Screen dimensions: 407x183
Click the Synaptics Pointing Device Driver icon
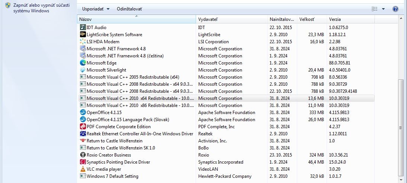tap(83, 162)
